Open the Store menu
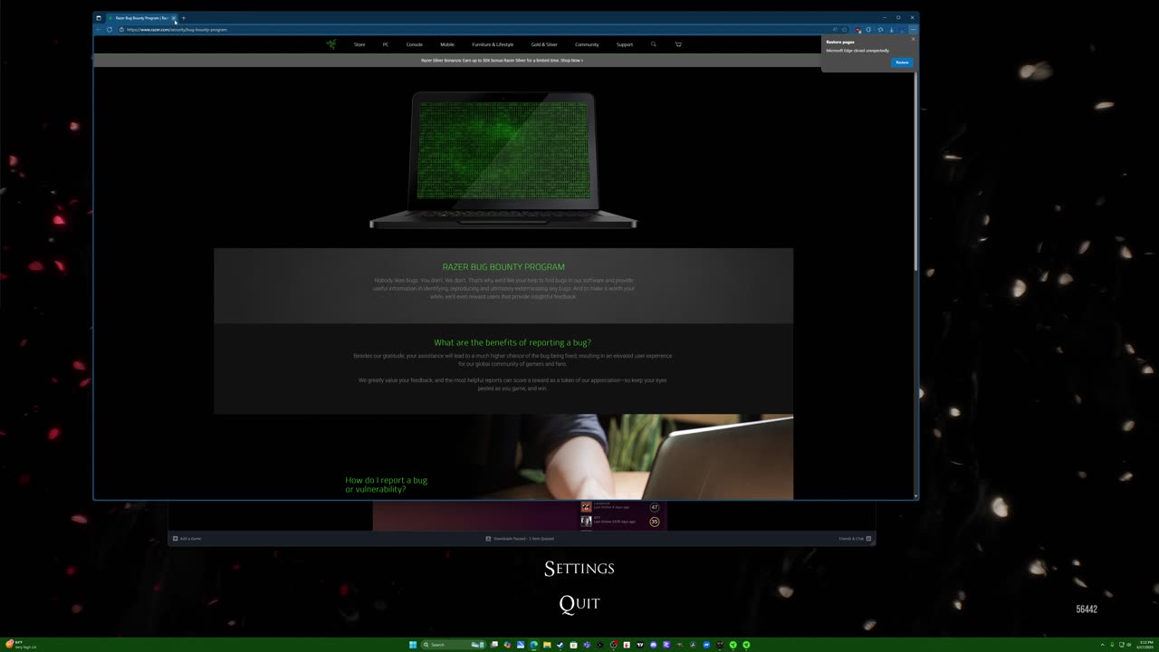 tap(359, 44)
